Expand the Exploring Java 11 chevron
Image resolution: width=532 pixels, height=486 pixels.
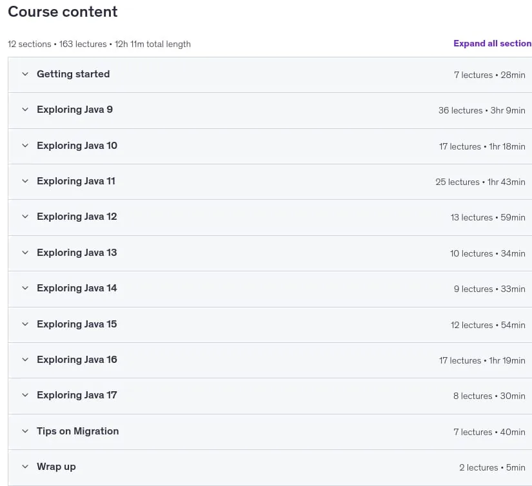coord(25,181)
